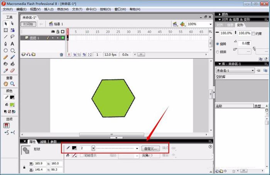270x175 pixels.
Task: Toggle the Snap to Objects magnet
Action: coord(7,125)
